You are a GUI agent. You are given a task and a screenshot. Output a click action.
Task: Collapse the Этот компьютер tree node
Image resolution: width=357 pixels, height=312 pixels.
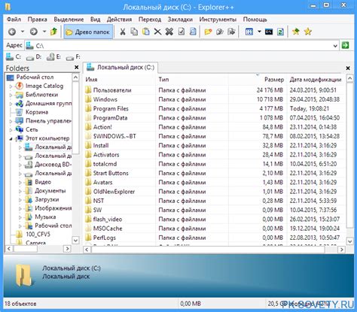point(11,139)
